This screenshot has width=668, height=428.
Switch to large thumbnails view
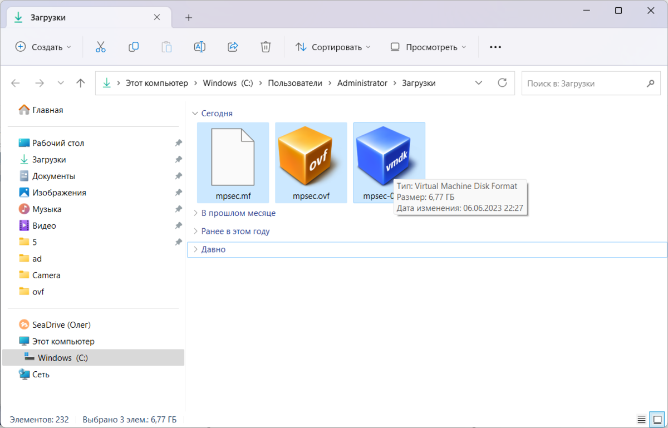click(x=657, y=419)
